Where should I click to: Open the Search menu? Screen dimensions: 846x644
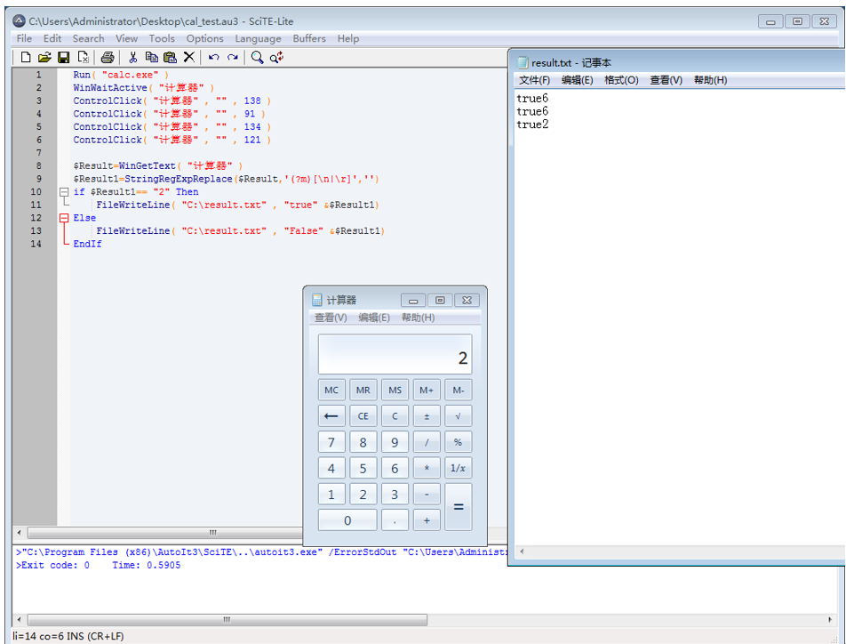(89, 38)
